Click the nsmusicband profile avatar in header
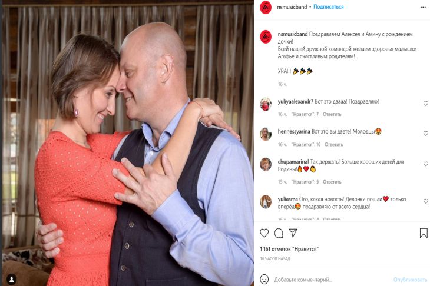This screenshot has height=286, width=430. click(266, 7)
